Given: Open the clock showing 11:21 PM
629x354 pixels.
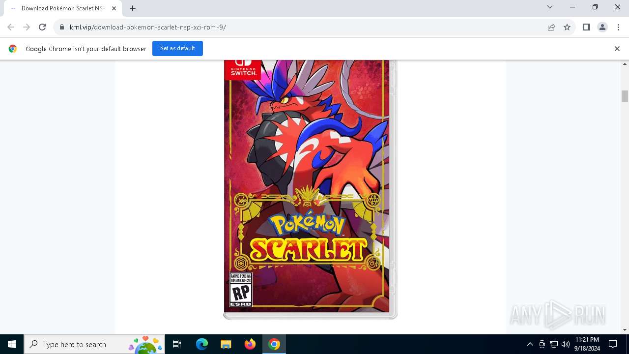Looking at the screenshot, I should click(x=587, y=344).
